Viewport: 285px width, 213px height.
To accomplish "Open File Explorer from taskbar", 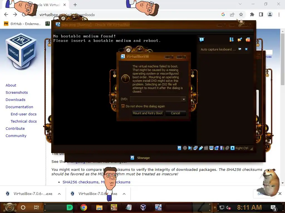I will pyautogui.click(x=99, y=207).
